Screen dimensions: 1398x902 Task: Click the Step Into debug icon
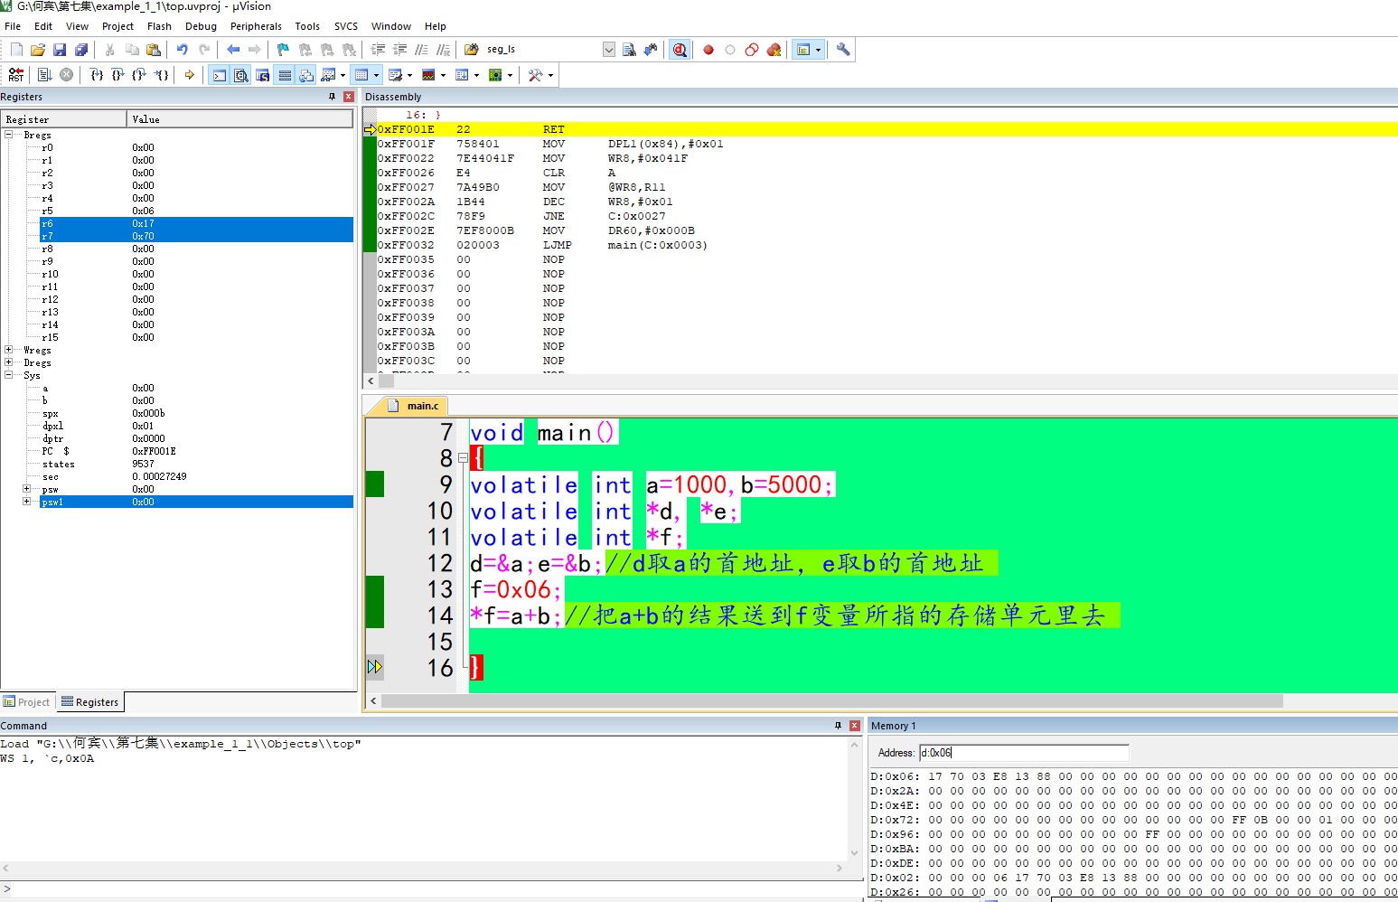(x=97, y=75)
